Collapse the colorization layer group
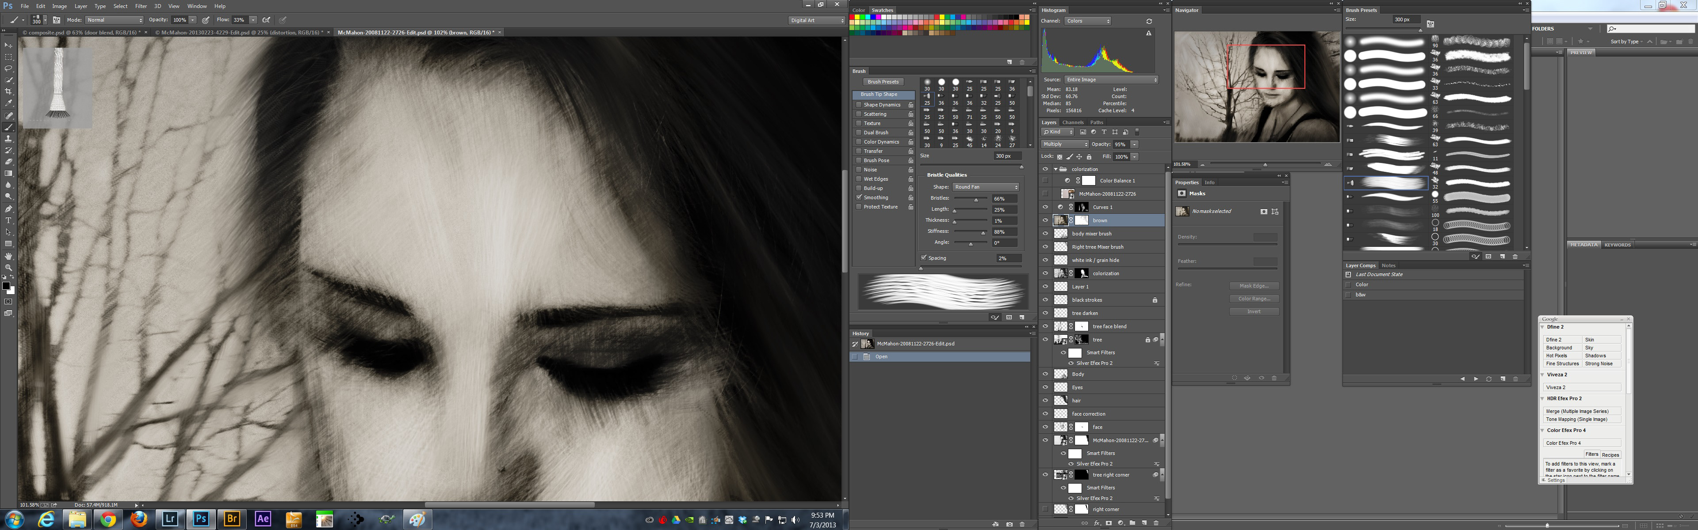This screenshot has height=530, width=1698. 1056,169
